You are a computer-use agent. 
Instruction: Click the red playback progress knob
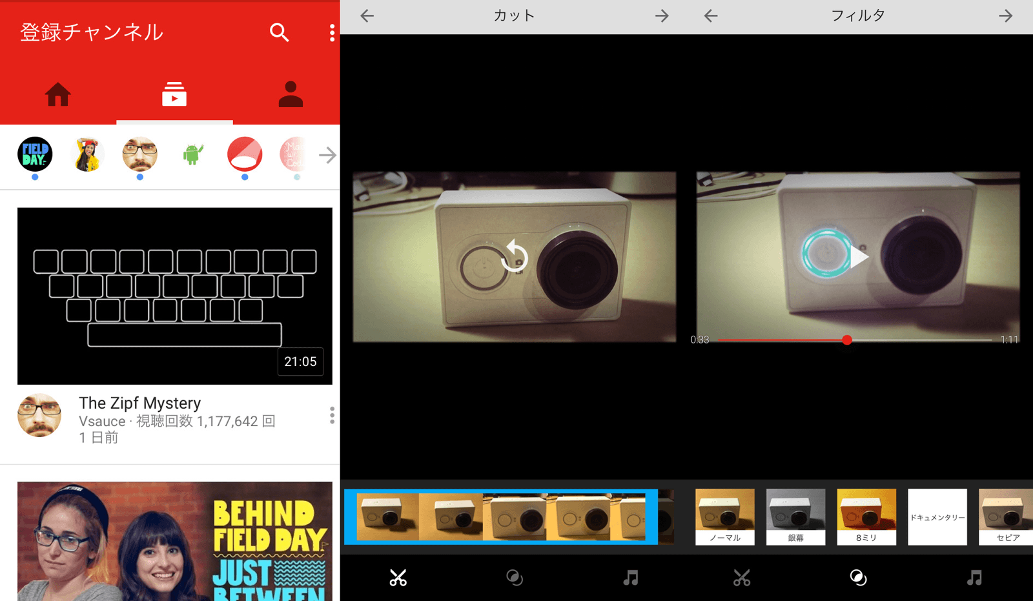click(x=847, y=340)
